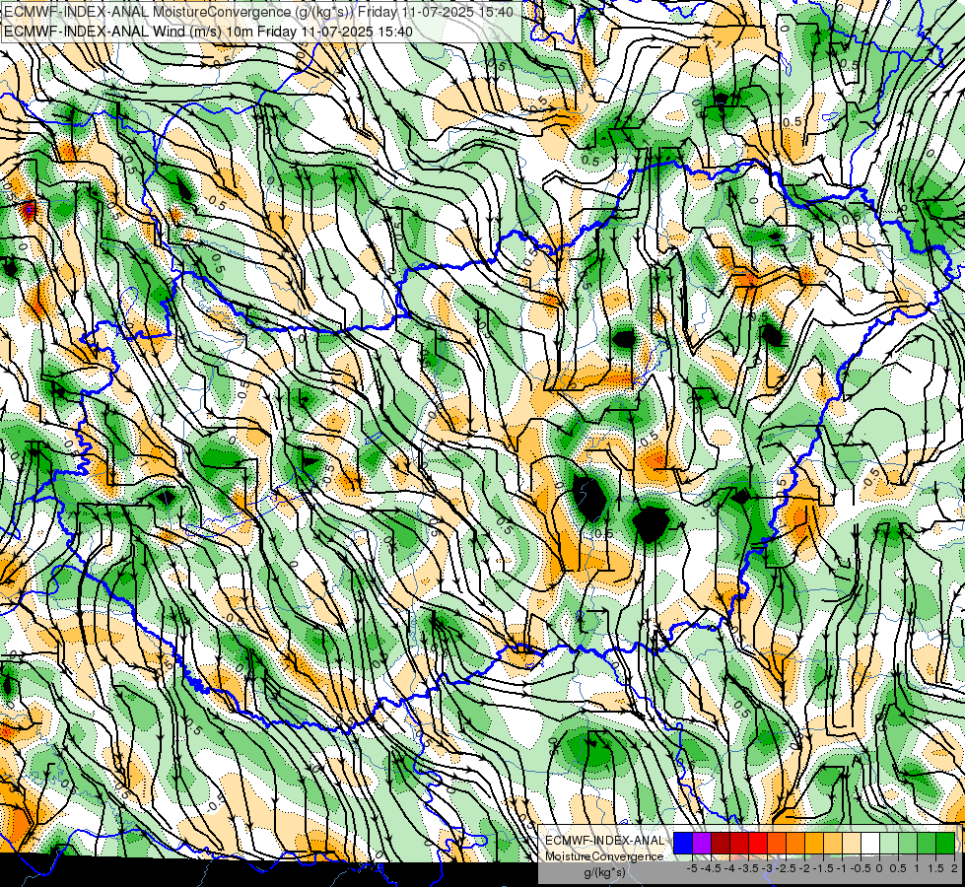Select the light green swatch between 0.5 and 1
This screenshot has width=965, height=887.
908,843
